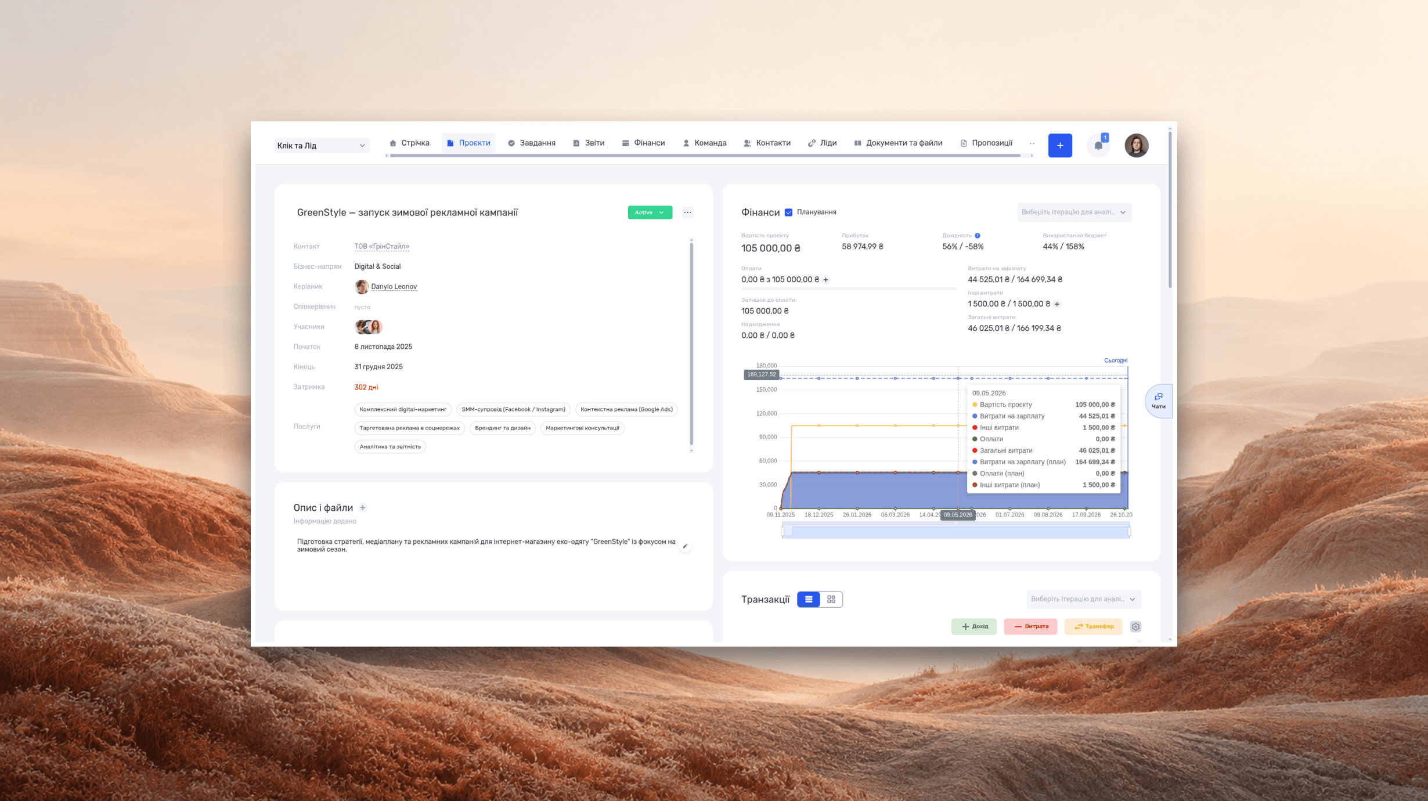Open the Фінанси navigation tab
The width and height of the screenshot is (1428, 801).
[643, 143]
